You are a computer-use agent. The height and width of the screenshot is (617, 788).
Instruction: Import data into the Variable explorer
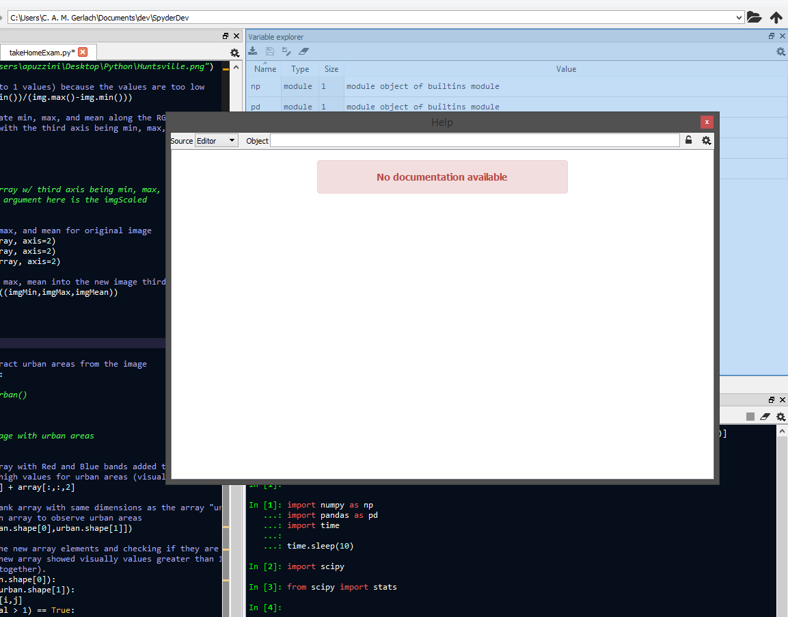252,51
